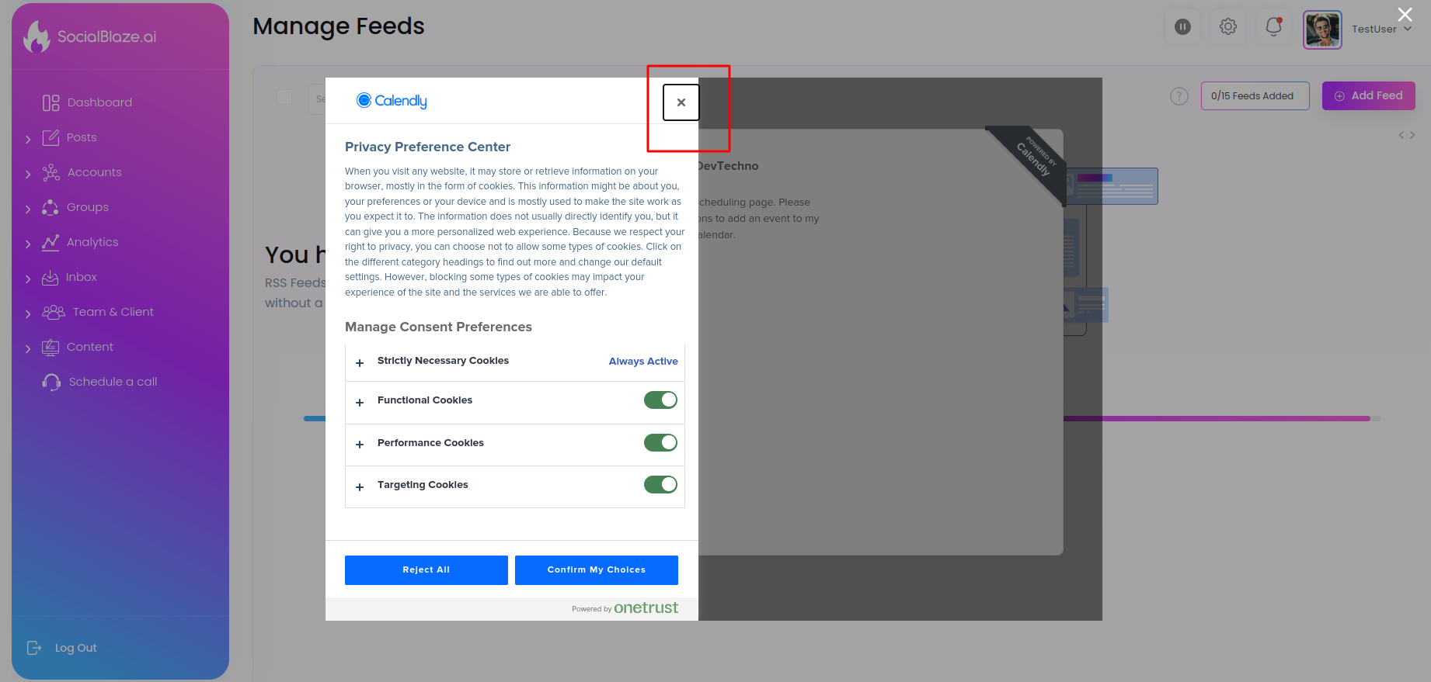Select the Posts pencil icon
The width and height of the screenshot is (1431, 682).
pos(50,137)
